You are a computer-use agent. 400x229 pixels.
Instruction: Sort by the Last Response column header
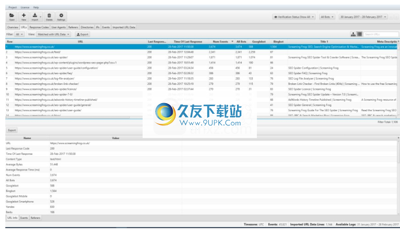pyautogui.click(x=157, y=41)
